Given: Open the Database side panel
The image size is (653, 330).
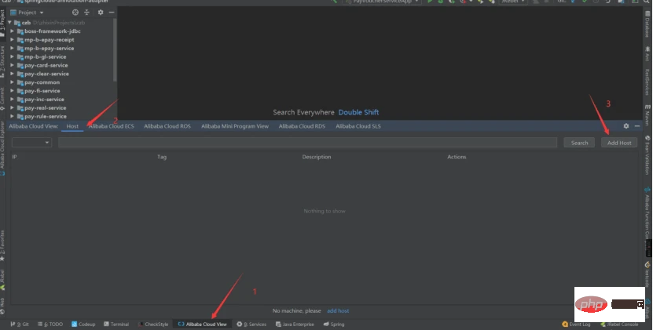Looking at the screenshot, I should 647,24.
